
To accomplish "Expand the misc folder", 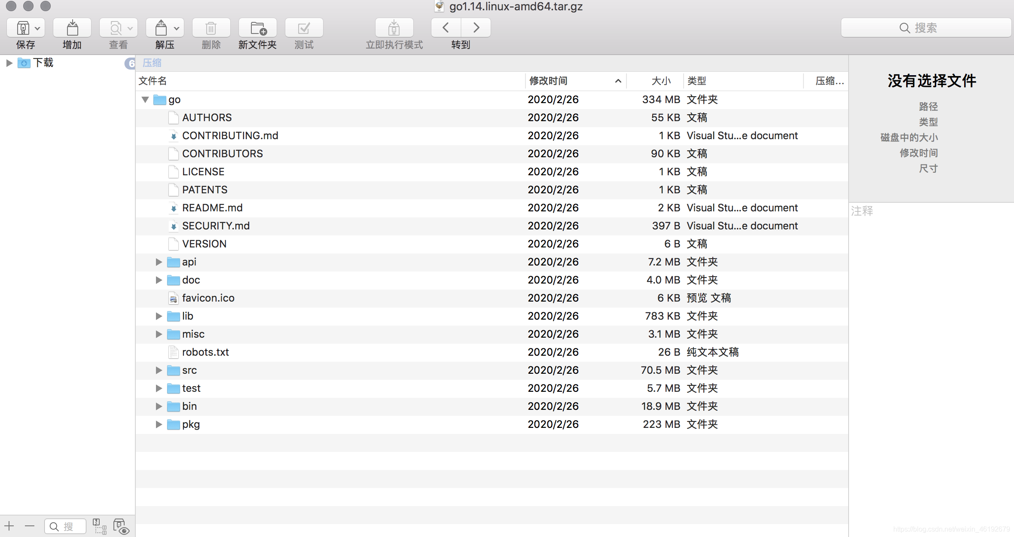I will (x=159, y=334).
